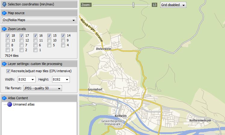Enable zoom level 13 checkbox

pyautogui.click(x=8, y=40)
